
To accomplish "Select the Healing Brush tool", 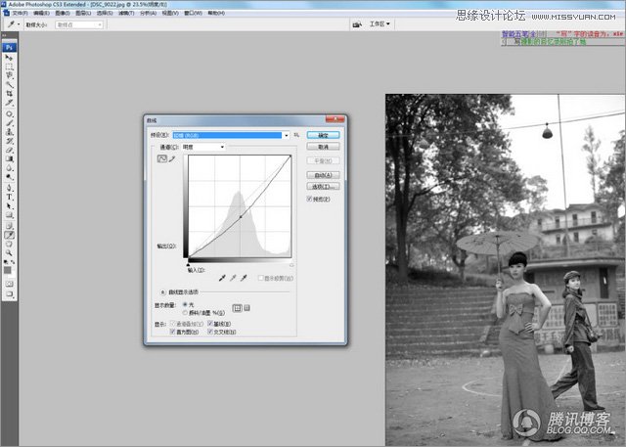I will pos(9,114).
